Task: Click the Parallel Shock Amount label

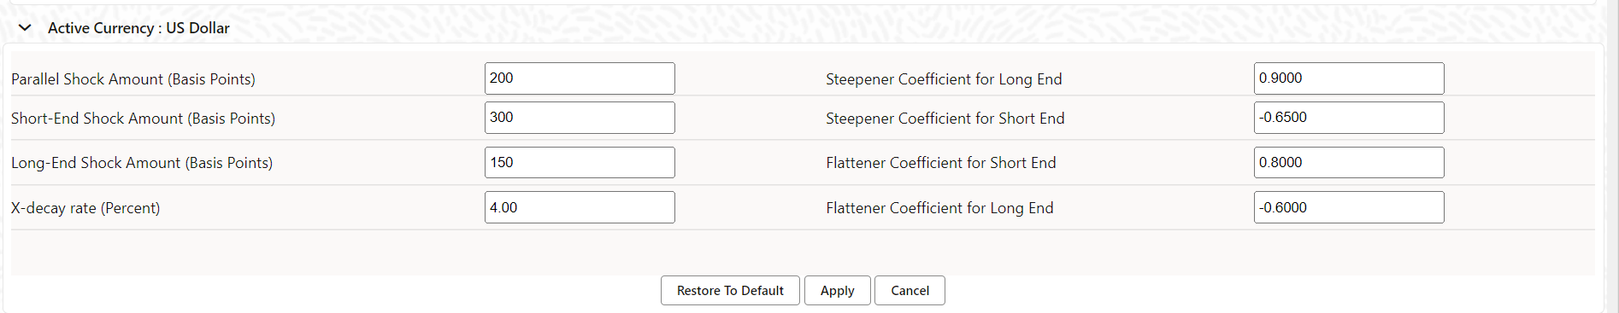Action: click(x=133, y=79)
